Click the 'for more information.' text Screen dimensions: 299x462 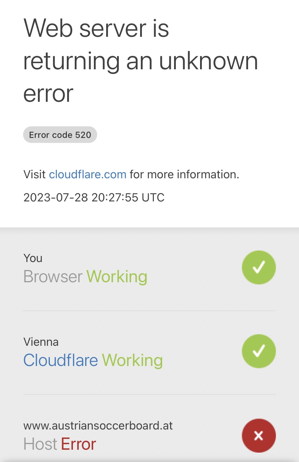click(x=185, y=175)
